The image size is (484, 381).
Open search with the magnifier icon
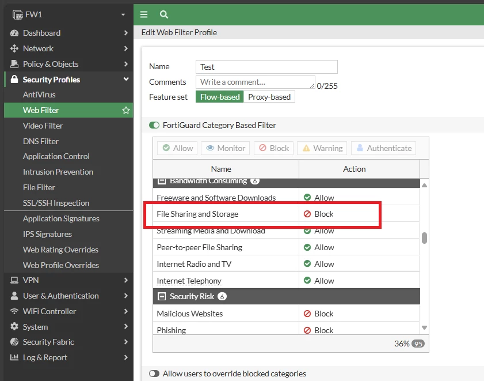[x=164, y=14]
